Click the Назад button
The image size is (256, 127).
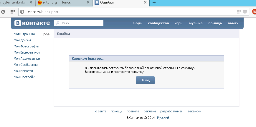coord(145,80)
